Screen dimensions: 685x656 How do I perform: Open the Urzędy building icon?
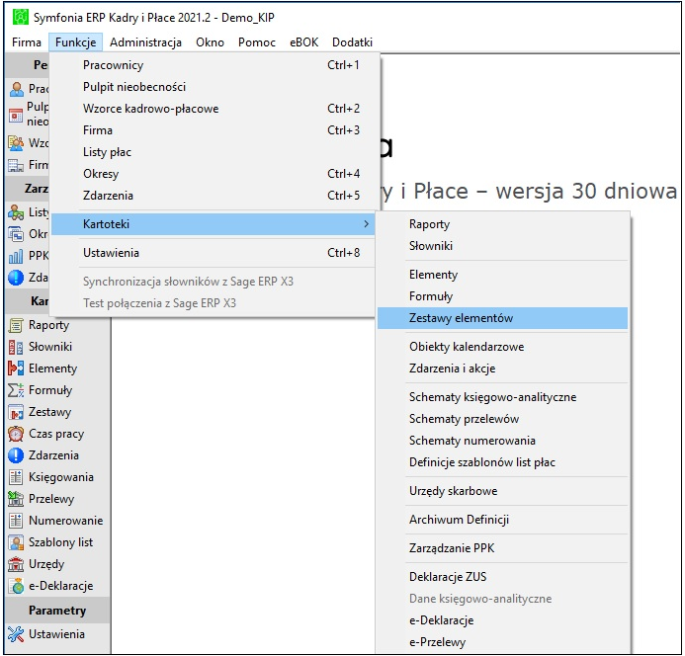click(16, 564)
